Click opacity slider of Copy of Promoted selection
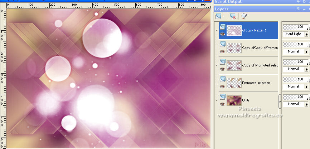 pos(296,62)
